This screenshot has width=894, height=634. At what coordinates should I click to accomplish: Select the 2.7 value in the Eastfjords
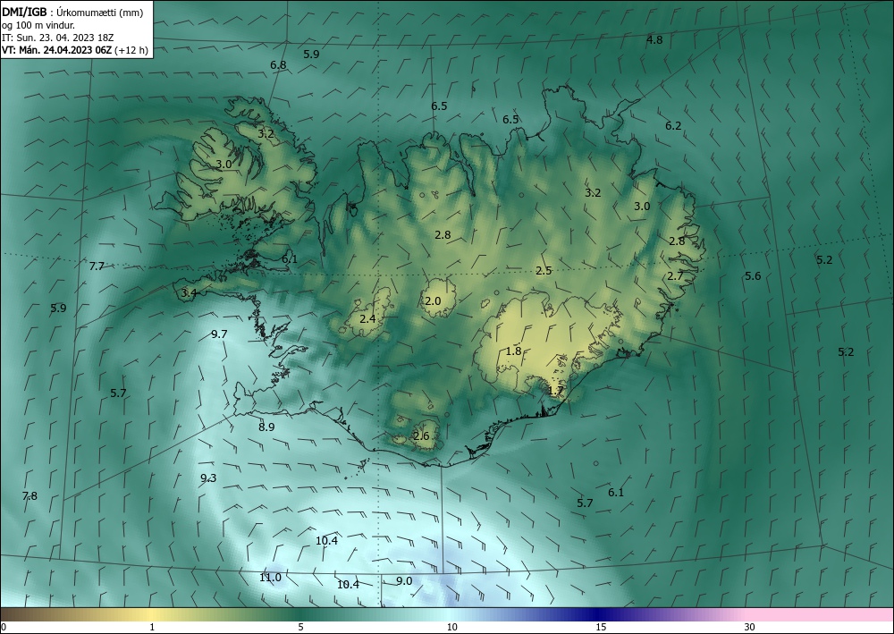point(675,276)
